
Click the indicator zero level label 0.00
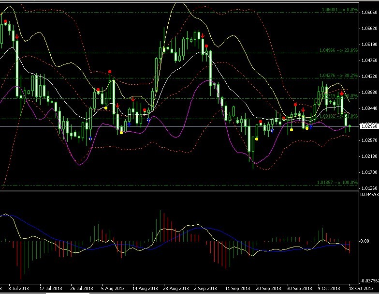[x=364, y=241]
